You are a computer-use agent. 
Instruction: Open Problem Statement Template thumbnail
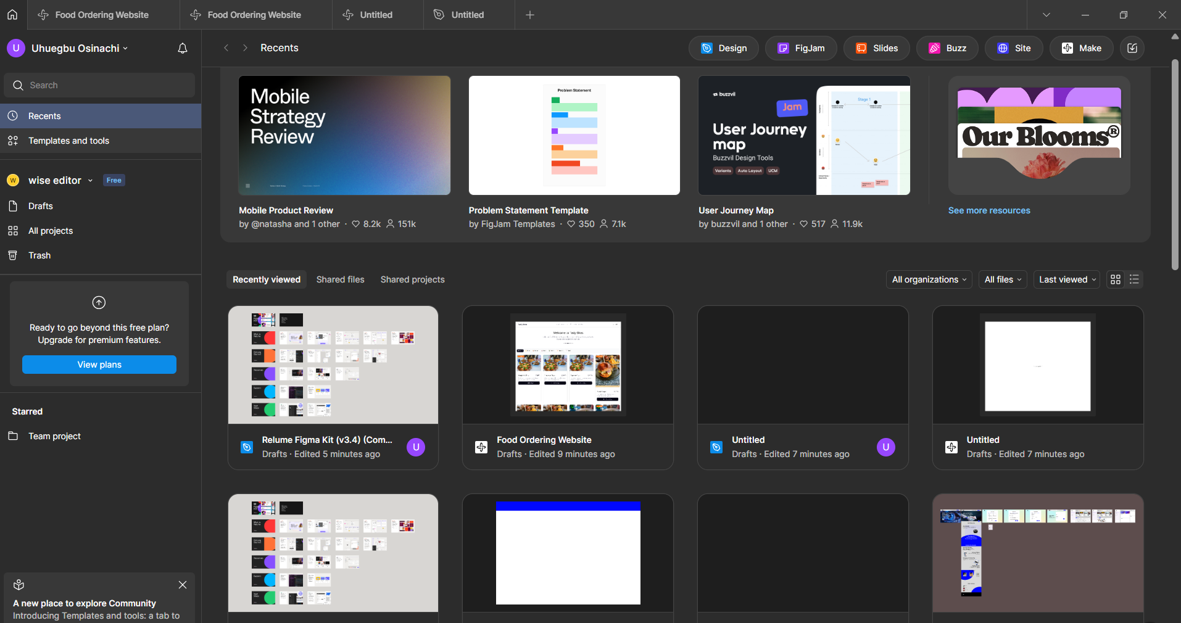pyautogui.click(x=574, y=135)
